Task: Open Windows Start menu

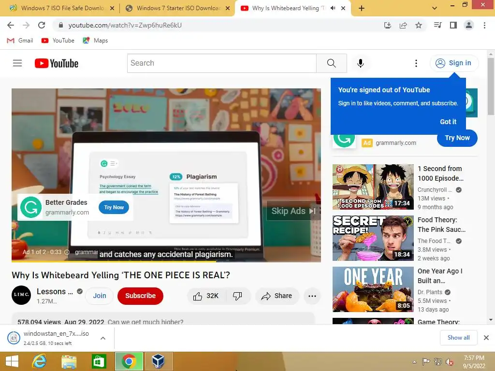Action: 12,361
